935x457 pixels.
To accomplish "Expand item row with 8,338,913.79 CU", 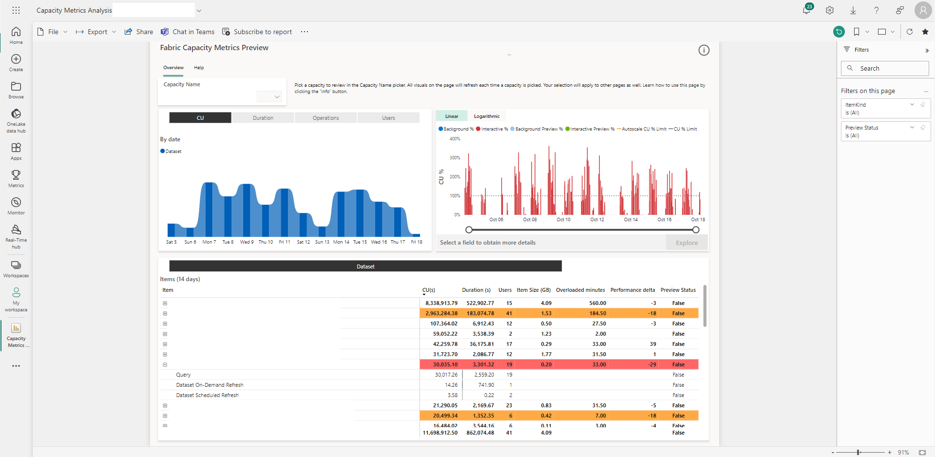I will coord(165,303).
